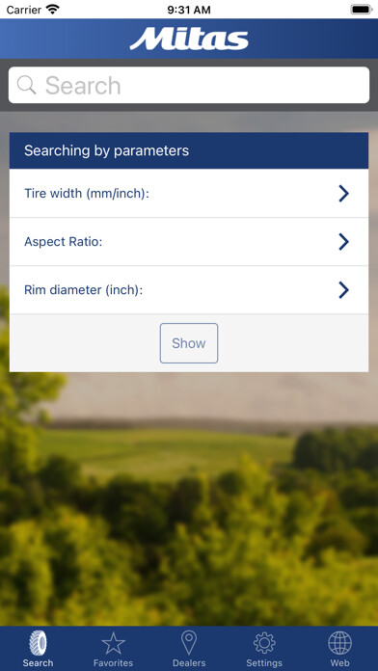Viewport: 378px width, 671px height.
Task: Click the magnifying glass search icon
Action: click(27, 85)
